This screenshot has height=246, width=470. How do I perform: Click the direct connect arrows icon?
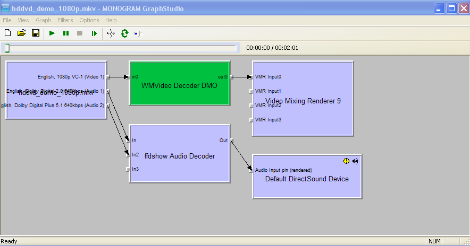[111, 33]
